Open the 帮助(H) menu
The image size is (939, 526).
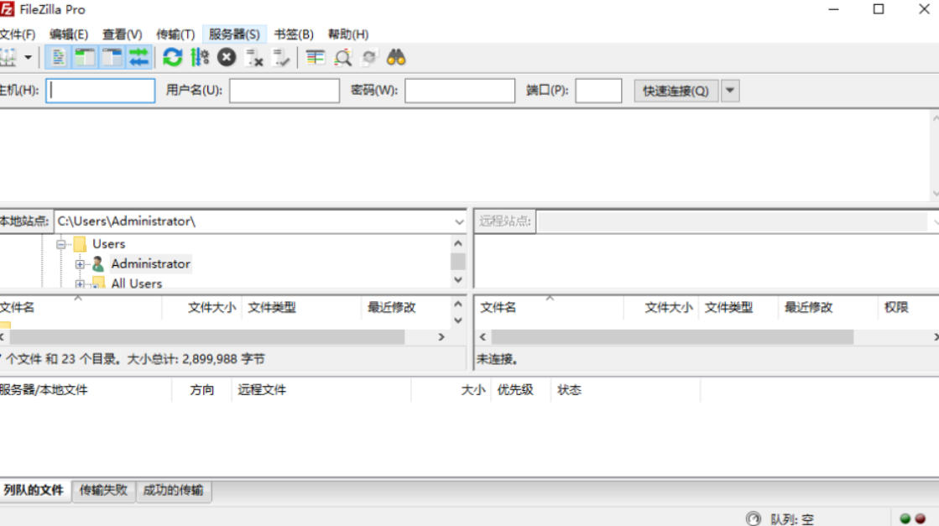[x=348, y=34]
